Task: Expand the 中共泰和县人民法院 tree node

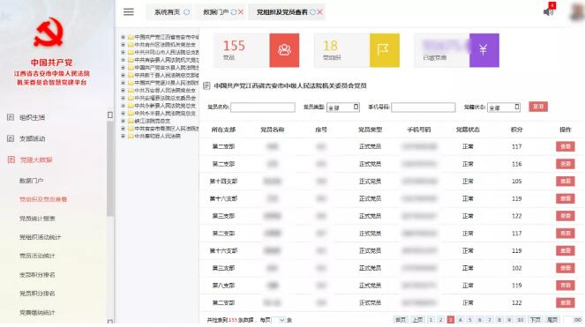Action: (x=123, y=136)
